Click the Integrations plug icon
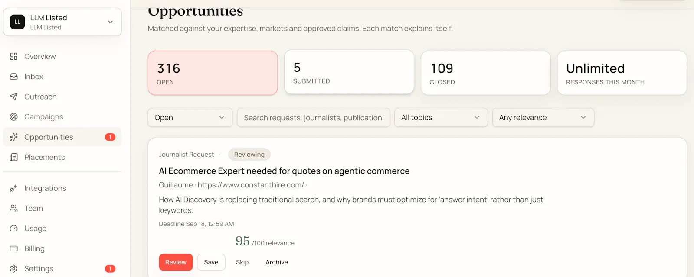Screen dimensions: 694x277 pyautogui.click(x=14, y=188)
